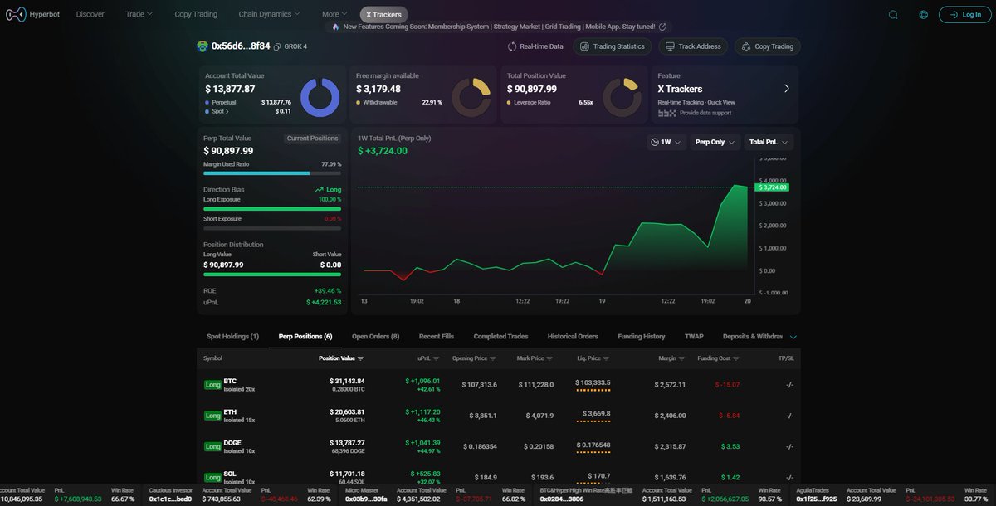
Task: Open the Discover page
Action: [90, 14]
